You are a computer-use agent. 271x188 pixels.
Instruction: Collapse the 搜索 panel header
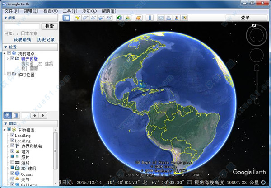pyautogui.click(x=5, y=18)
